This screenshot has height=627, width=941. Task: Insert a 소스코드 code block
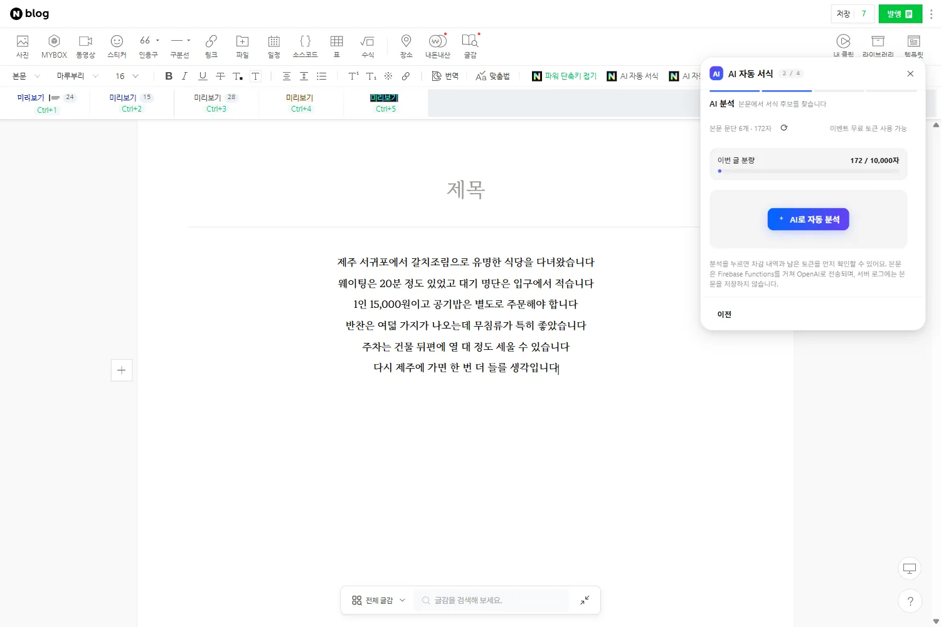[306, 46]
